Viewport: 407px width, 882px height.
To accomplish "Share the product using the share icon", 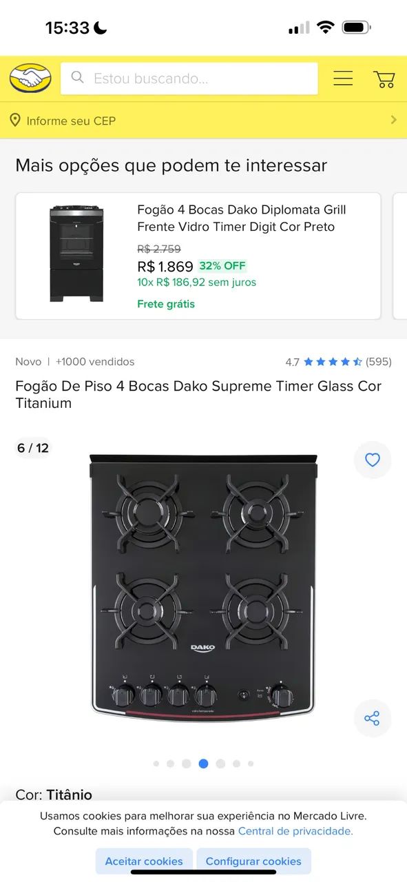I will [x=373, y=718].
